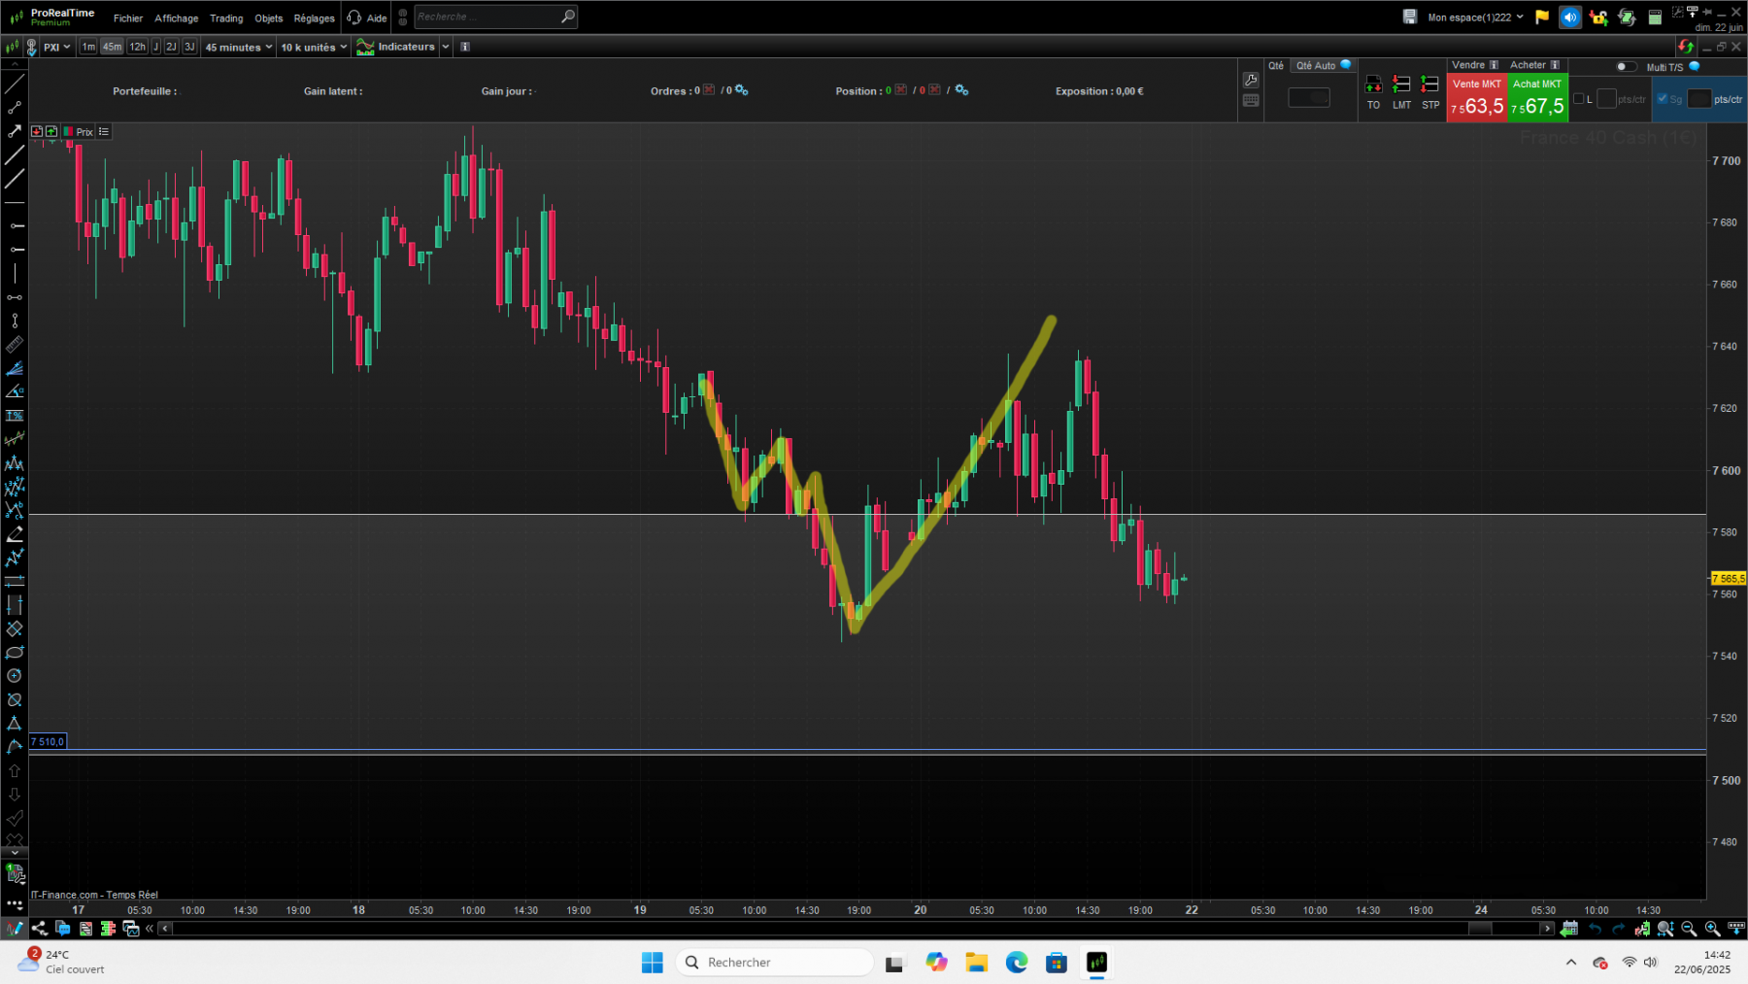Select the ruler measurement tool
1748x984 pixels.
point(14,345)
